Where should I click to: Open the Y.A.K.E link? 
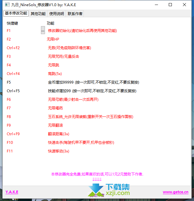click(12, 192)
